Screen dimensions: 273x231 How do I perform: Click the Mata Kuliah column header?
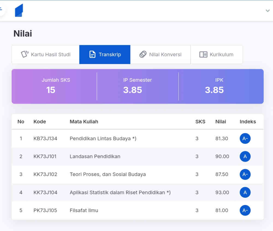click(84, 121)
